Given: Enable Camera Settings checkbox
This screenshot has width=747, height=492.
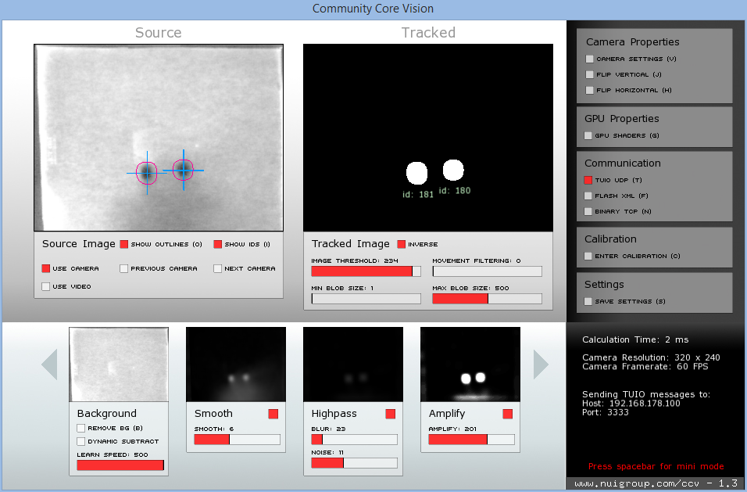Looking at the screenshot, I should 589,59.
